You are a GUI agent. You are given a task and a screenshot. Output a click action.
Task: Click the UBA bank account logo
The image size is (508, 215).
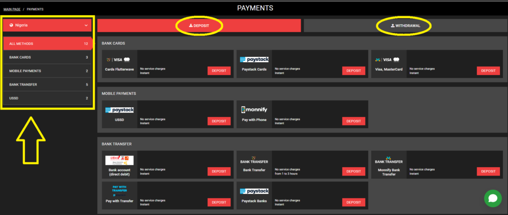pos(120,161)
